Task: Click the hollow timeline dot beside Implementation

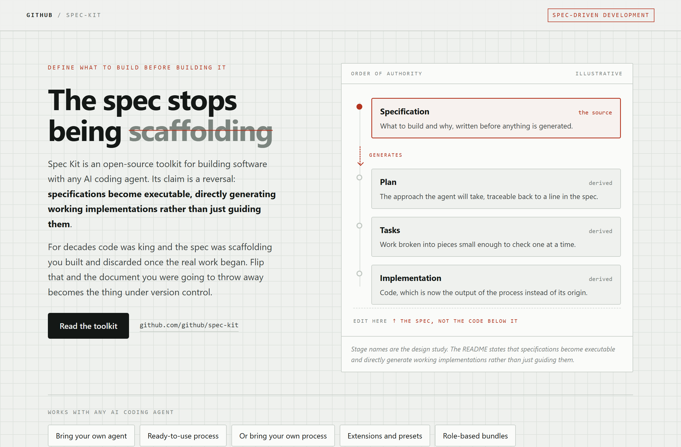Action: 359,274
